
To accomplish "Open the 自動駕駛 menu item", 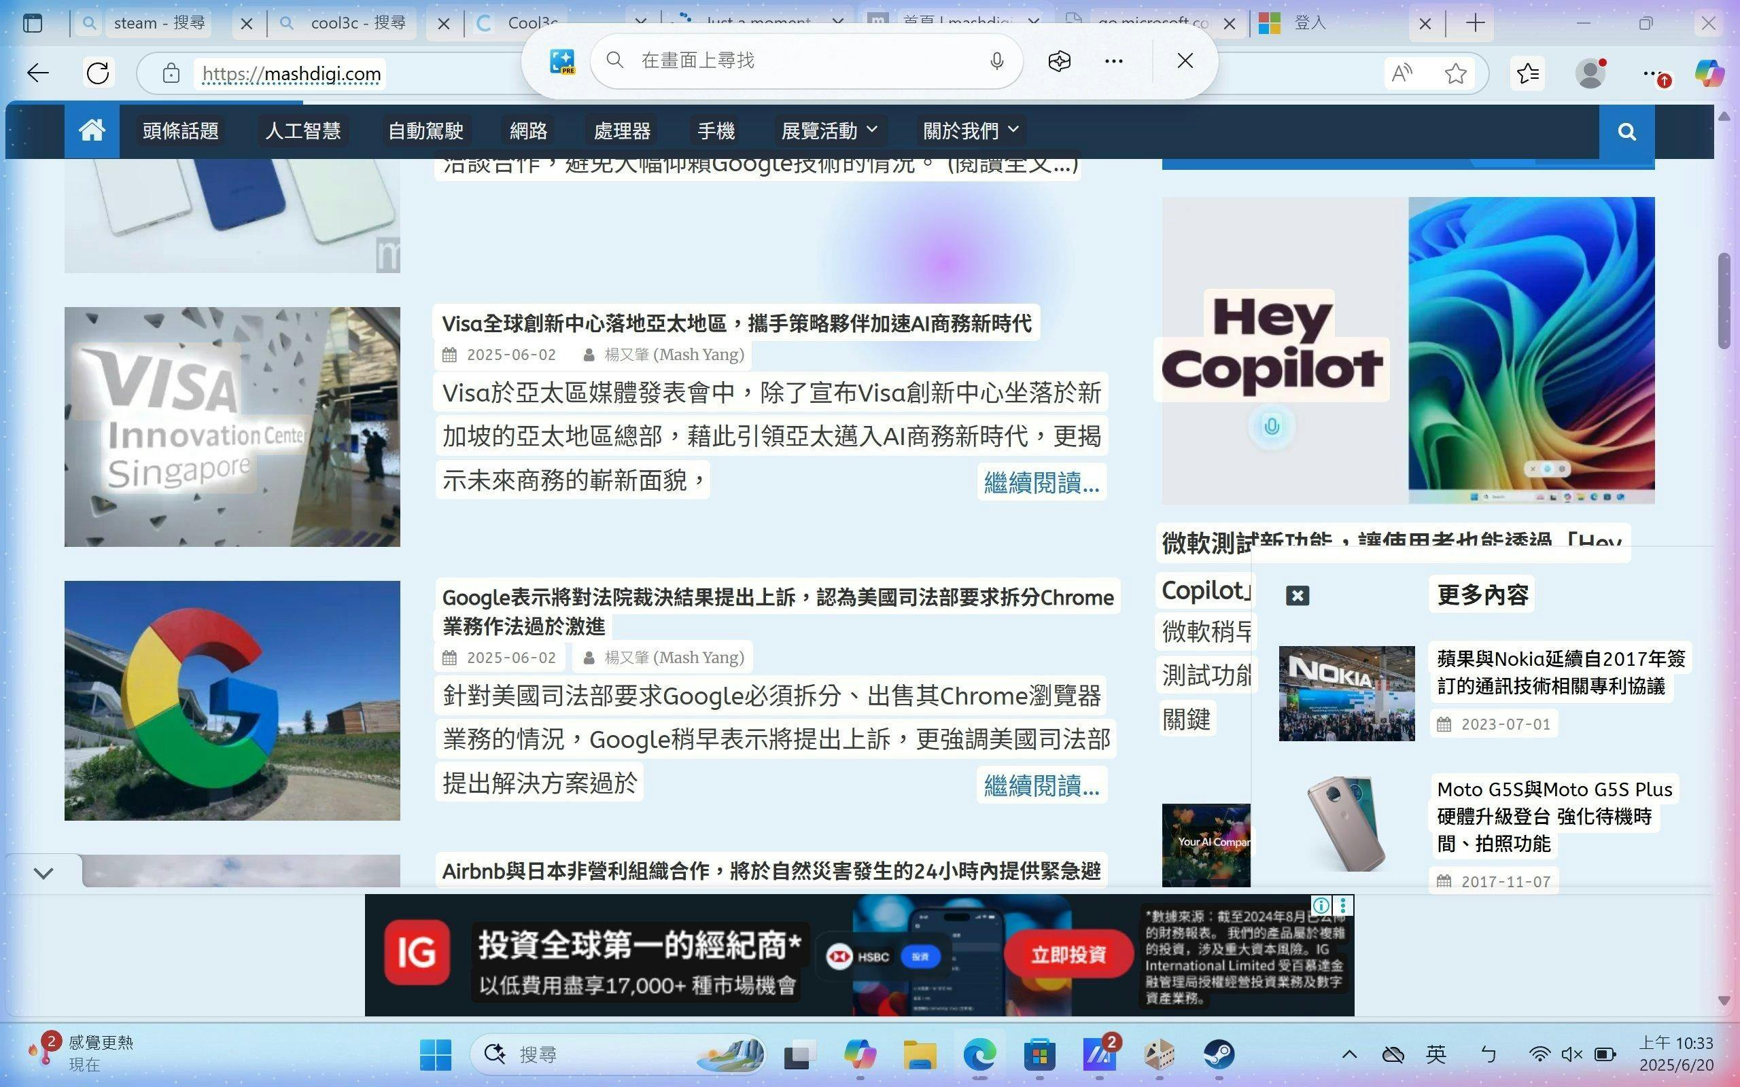I will tap(425, 131).
